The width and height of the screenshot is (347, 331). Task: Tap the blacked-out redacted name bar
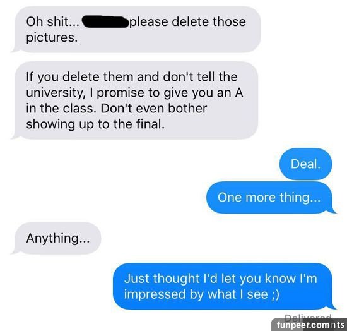105,21
